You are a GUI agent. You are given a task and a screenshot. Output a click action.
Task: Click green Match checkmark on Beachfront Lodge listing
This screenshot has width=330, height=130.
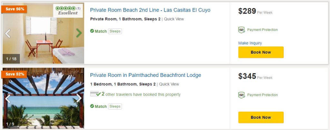[92, 106]
